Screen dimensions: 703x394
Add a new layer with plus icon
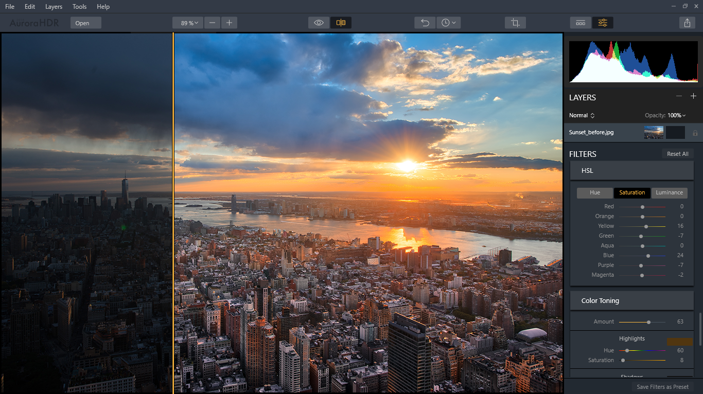pyautogui.click(x=693, y=96)
